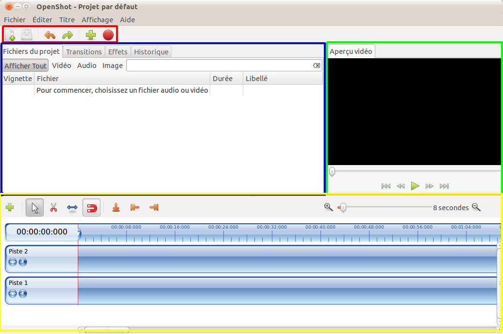Jump to previous marker

click(135, 207)
